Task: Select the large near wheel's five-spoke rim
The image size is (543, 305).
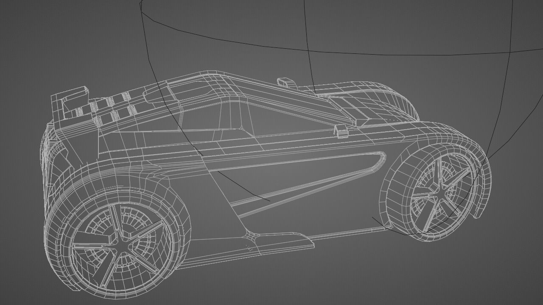Action: pos(122,246)
